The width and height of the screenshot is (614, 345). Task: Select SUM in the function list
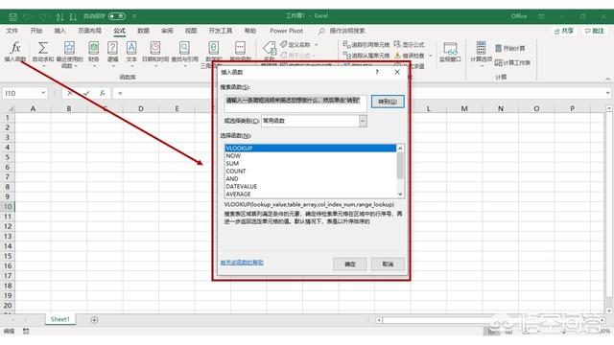[311, 164]
